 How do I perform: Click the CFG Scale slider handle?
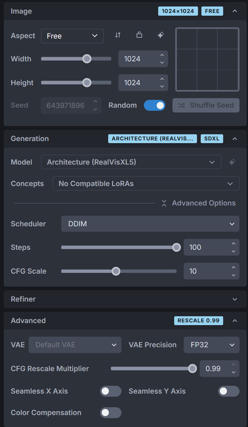[x=116, y=271]
